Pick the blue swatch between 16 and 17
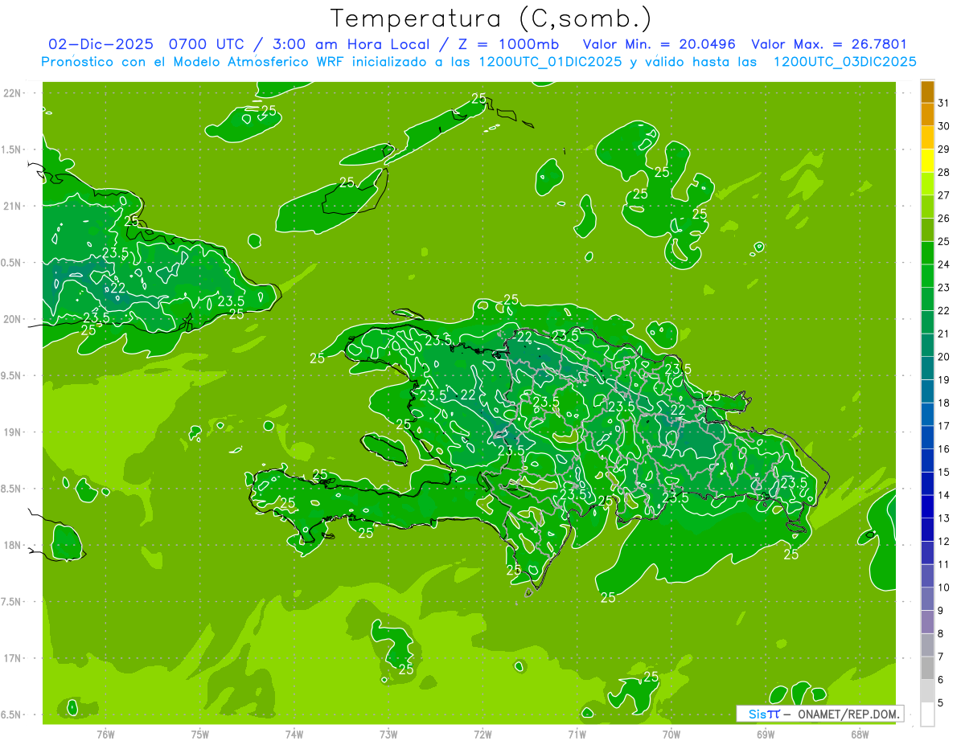The image size is (965, 745). coord(928,437)
